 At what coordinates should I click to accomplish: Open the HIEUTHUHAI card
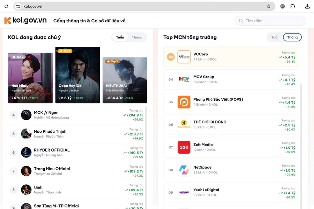pos(125,80)
